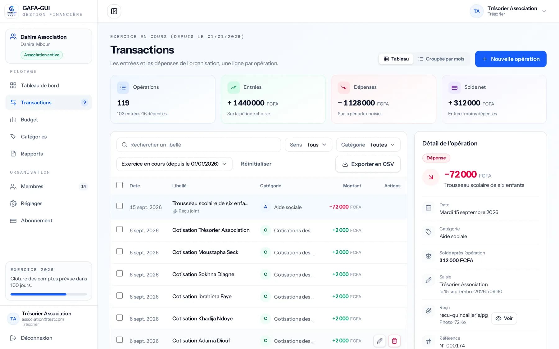Viewport: 559px width, 349px height.
Task: Click the Budget bar chart icon
Action: (13, 119)
